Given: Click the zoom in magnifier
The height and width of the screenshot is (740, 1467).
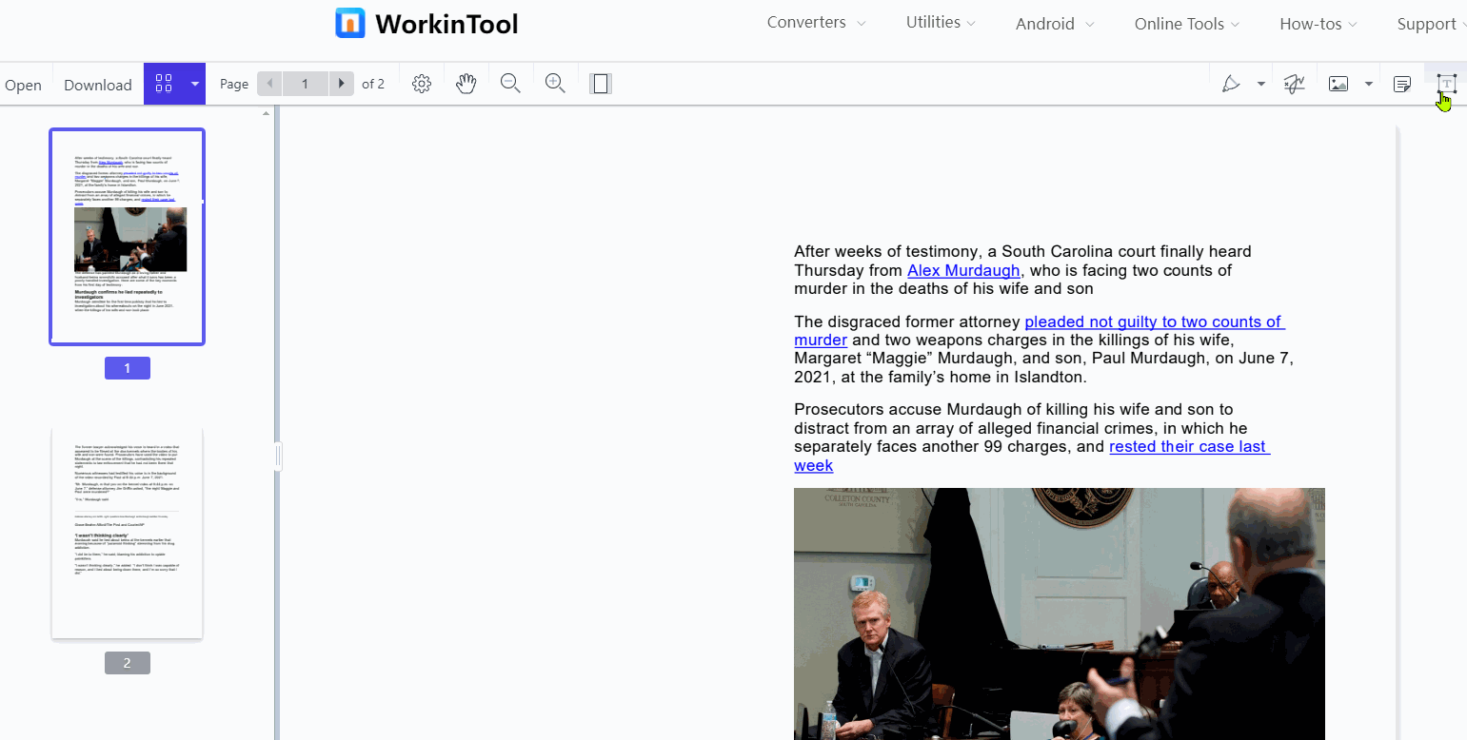Looking at the screenshot, I should (x=555, y=84).
